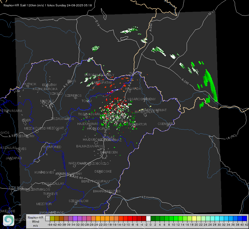Click the TÚRKEVE label
249x229 pixels.
(51, 194)
